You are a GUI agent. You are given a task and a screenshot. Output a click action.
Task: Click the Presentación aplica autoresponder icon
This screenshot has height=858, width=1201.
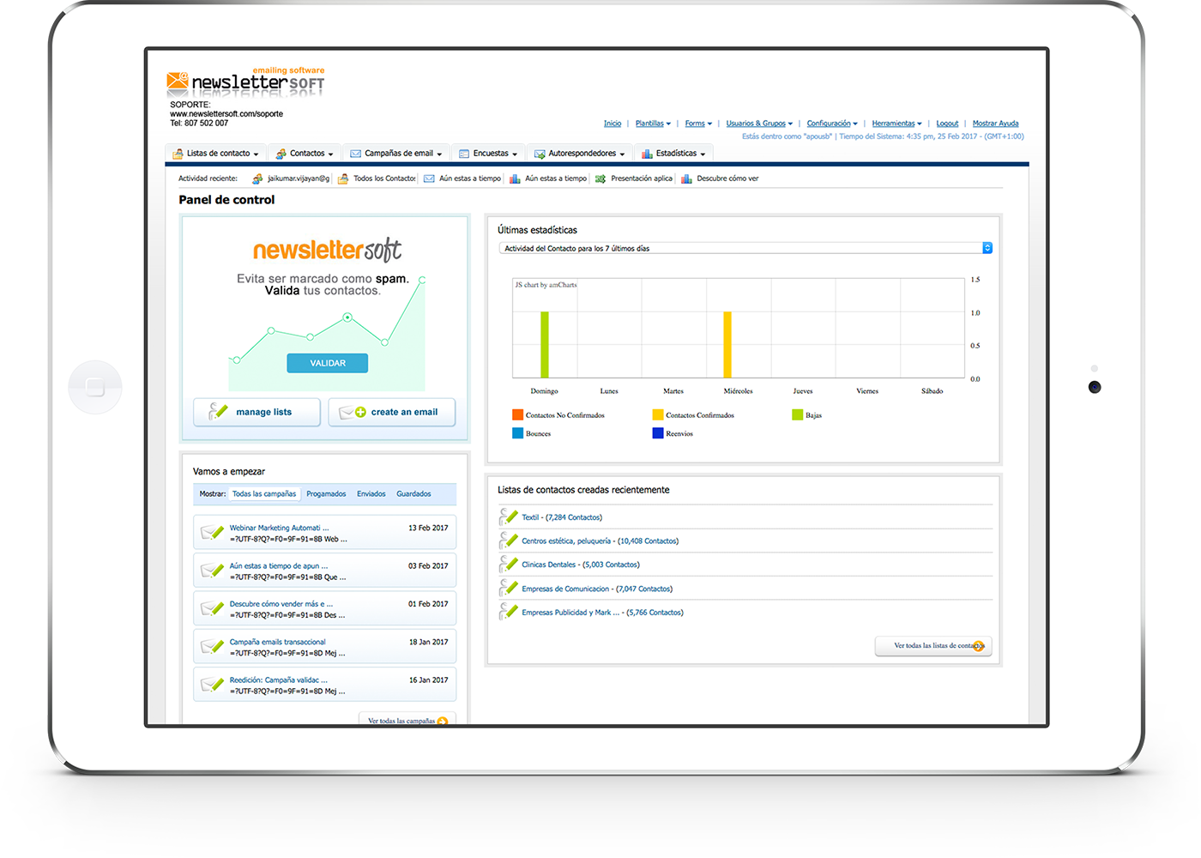click(600, 178)
